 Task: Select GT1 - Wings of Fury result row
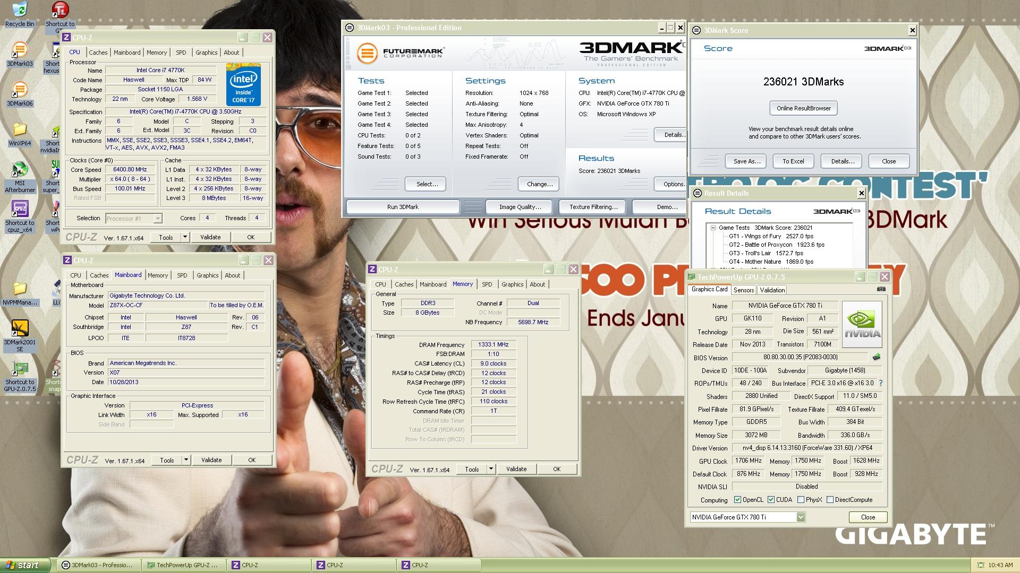(x=771, y=236)
